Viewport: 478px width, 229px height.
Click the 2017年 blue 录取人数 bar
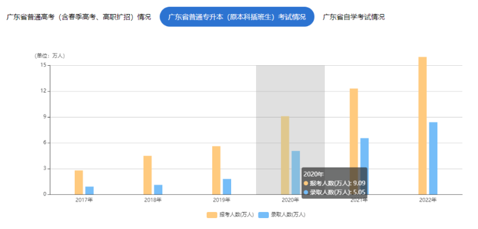[89, 190]
